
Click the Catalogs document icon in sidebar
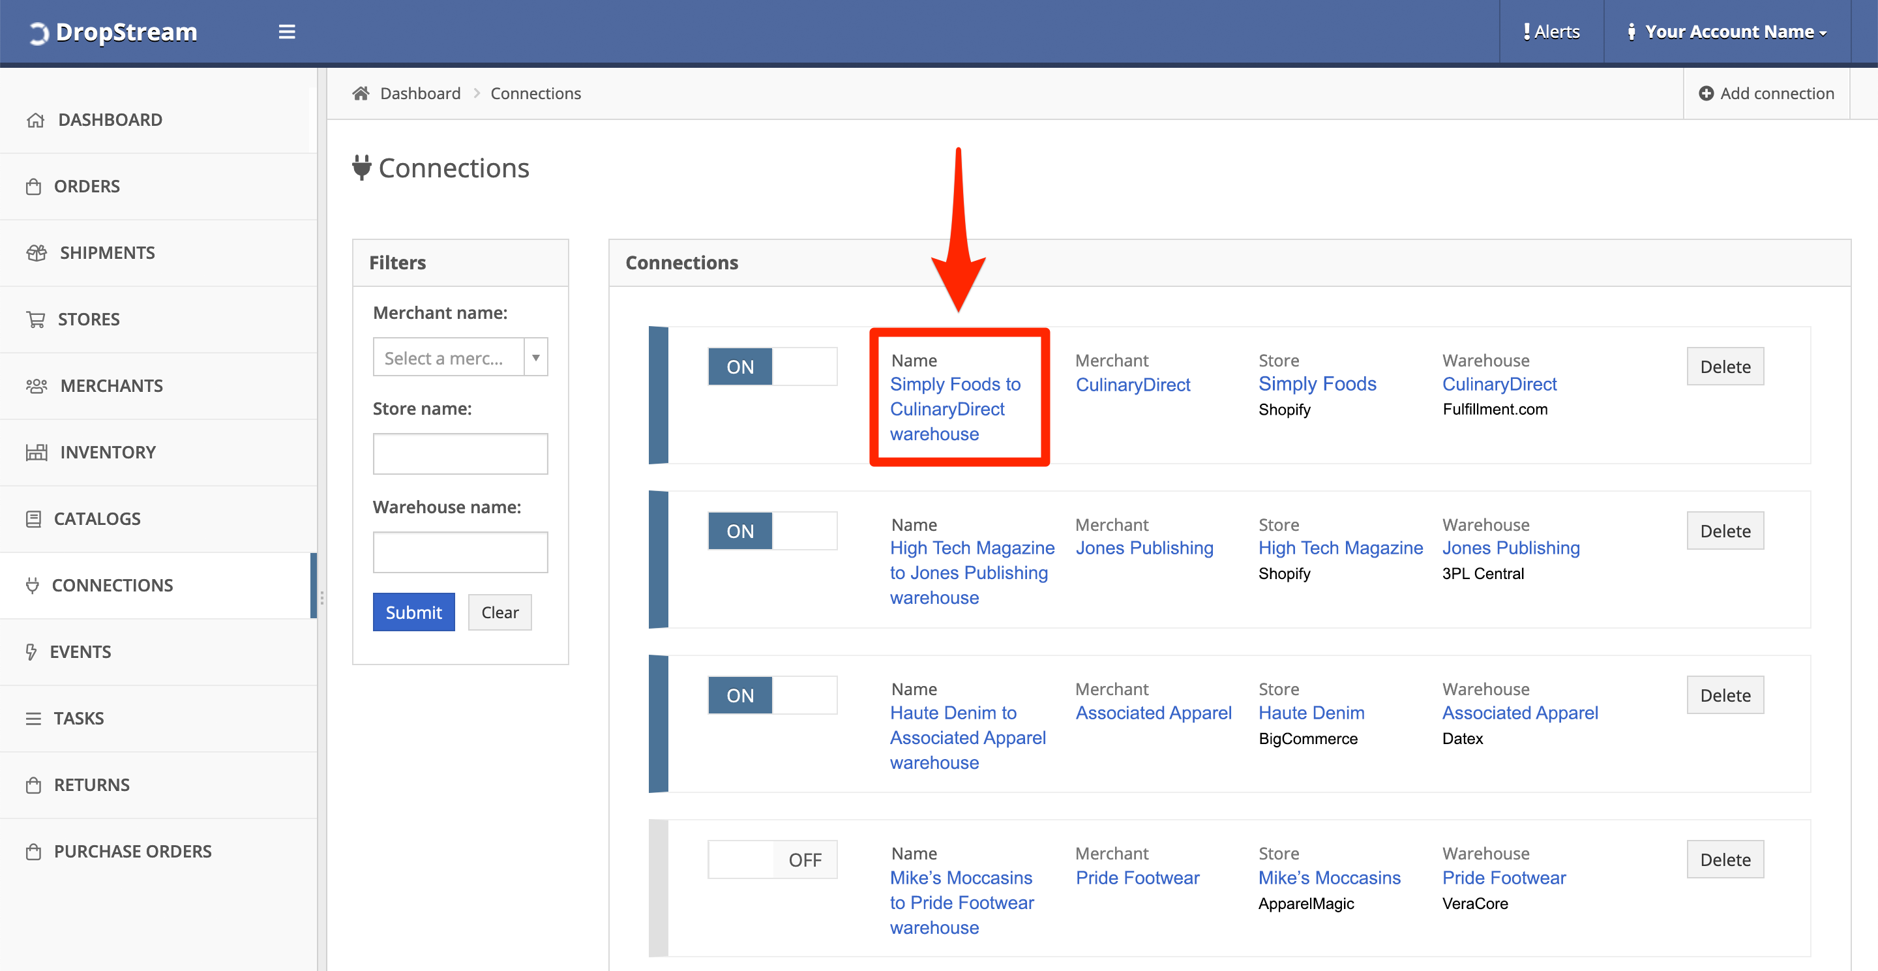tap(33, 519)
